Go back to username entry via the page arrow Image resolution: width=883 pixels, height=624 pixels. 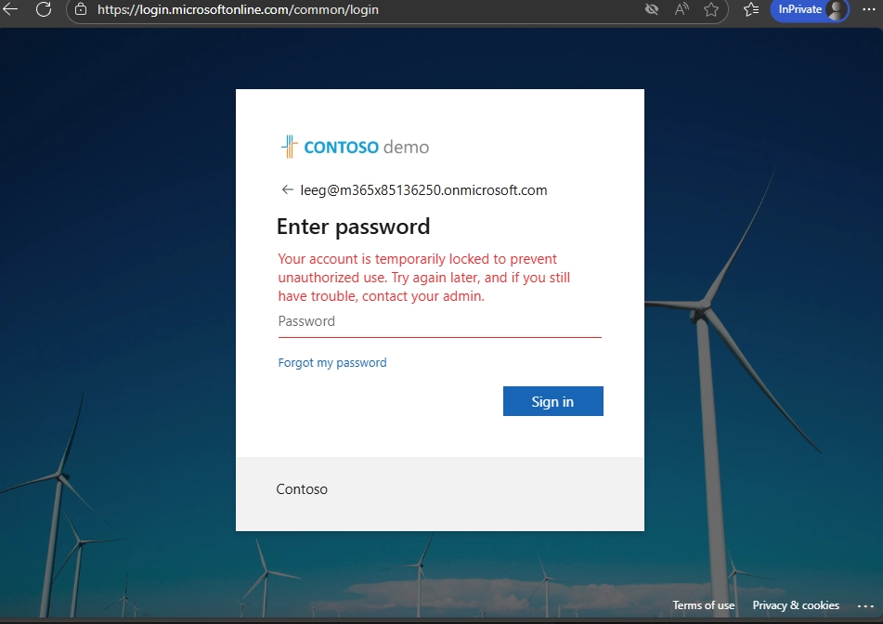click(287, 189)
